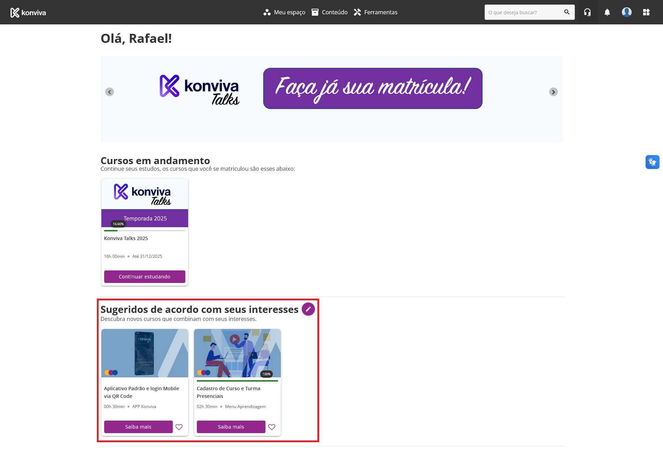Viewport: 663px width, 461px height.
Task: Open the Aplicativo Padrão course thumbnail
Action: click(x=145, y=353)
